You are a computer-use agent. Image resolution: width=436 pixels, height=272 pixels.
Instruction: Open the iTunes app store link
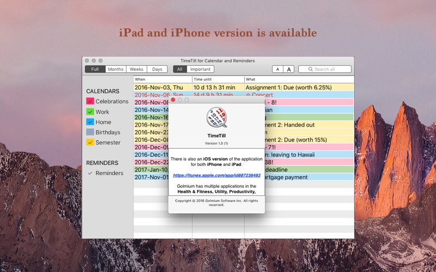[x=216, y=175]
